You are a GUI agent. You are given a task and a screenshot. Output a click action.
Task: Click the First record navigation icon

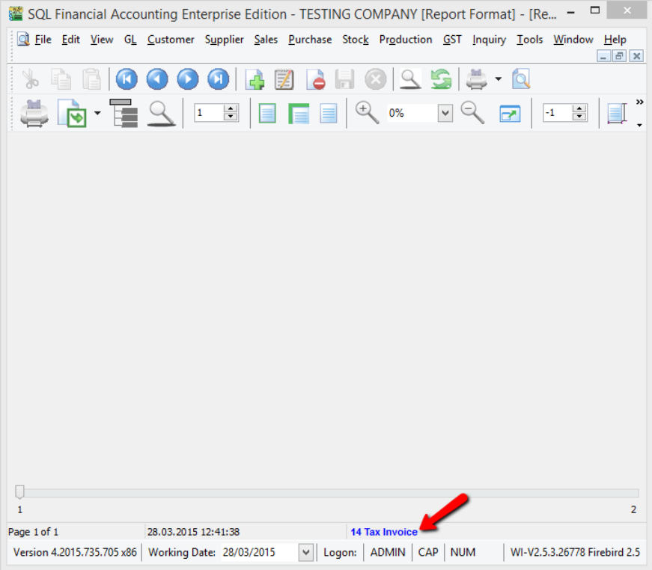tap(127, 79)
